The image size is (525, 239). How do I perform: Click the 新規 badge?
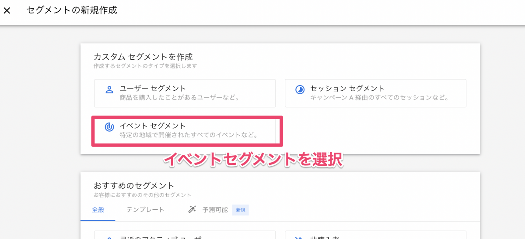coord(241,210)
